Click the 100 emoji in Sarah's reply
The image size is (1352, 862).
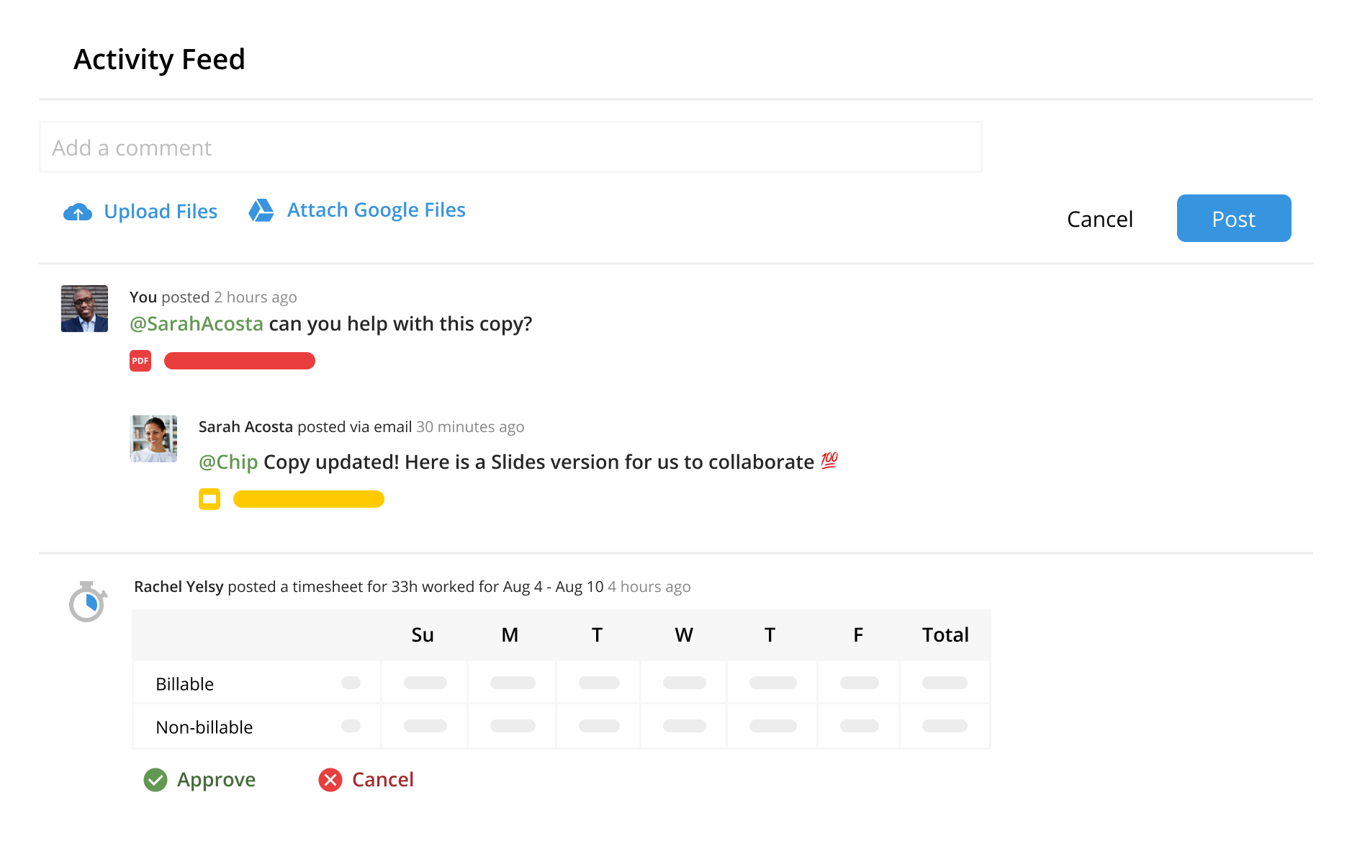(829, 461)
